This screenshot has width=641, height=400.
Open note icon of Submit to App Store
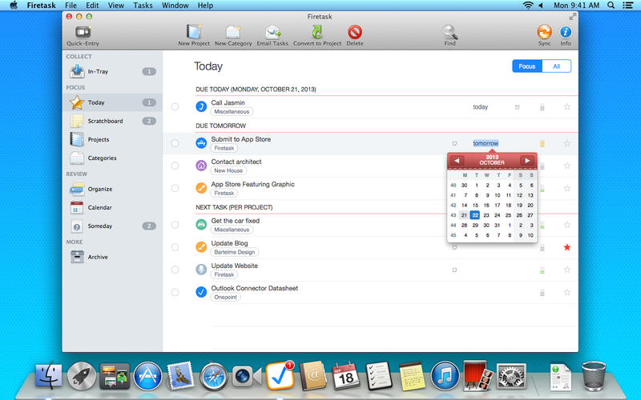(454, 143)
